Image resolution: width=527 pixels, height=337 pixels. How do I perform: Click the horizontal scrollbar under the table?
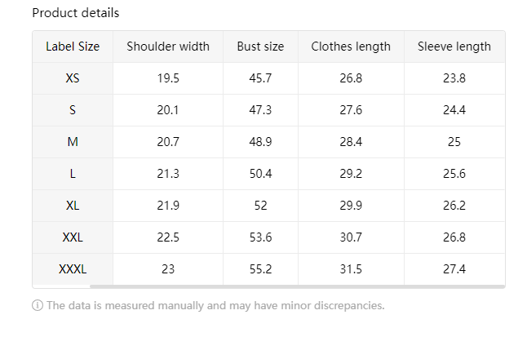click(297, 286)
